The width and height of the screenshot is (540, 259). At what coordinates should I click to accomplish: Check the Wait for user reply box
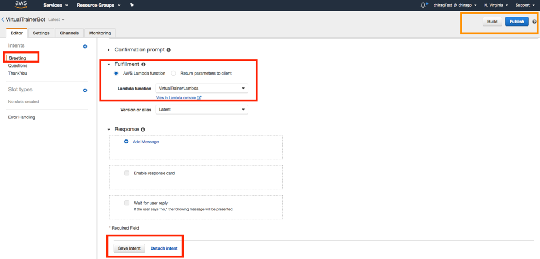tap(127, 203)
